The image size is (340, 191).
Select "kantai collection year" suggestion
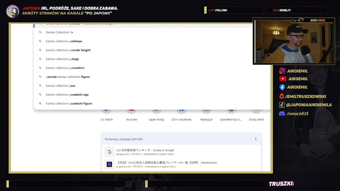152,86
